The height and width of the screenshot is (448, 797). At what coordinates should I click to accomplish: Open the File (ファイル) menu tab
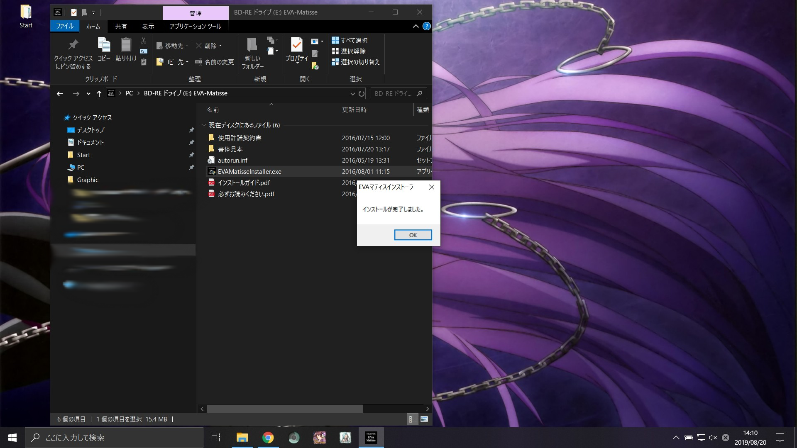tap(65, 26)
